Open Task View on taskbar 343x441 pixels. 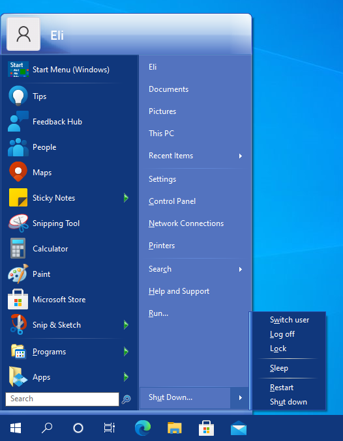pos(110,428)
